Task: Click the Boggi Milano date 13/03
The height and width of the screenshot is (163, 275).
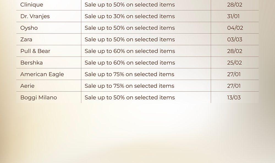Action: (234, 98)
